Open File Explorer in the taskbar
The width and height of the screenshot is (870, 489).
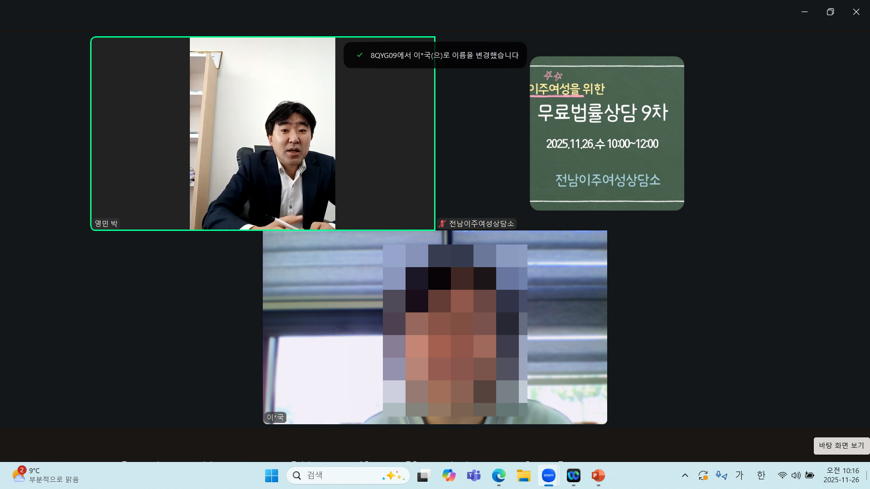[x=523, y=475]
